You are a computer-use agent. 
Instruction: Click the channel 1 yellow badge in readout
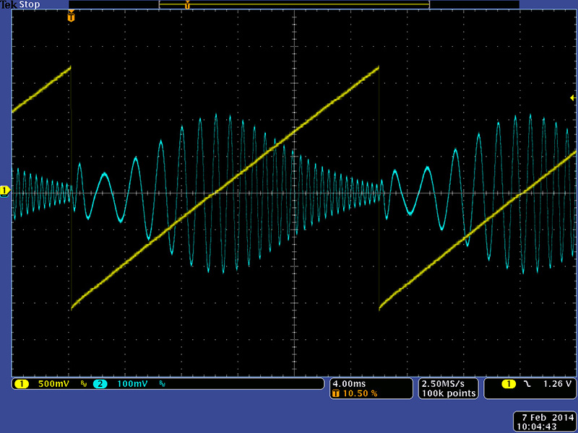click(x=21, y=384)
